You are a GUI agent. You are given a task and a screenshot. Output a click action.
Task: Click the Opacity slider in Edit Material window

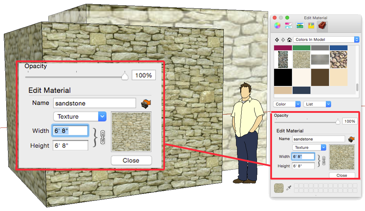pos(307,122)
